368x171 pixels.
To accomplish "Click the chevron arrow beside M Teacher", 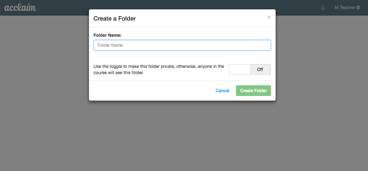I will (x=358, y=7).
